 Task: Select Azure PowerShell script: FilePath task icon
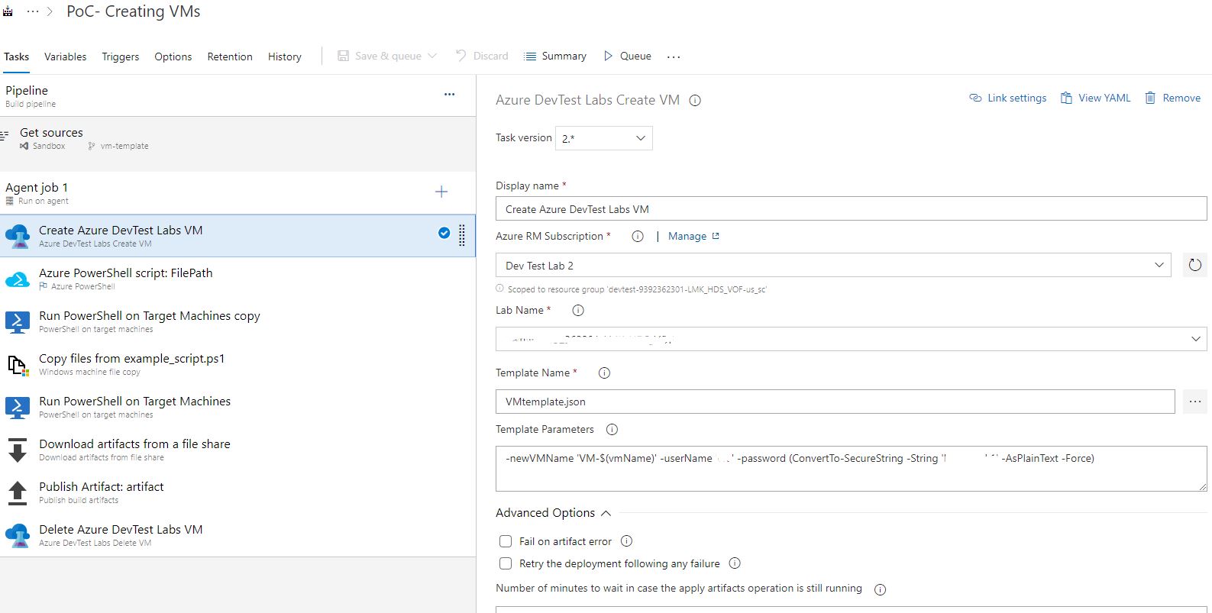point(18,279)
